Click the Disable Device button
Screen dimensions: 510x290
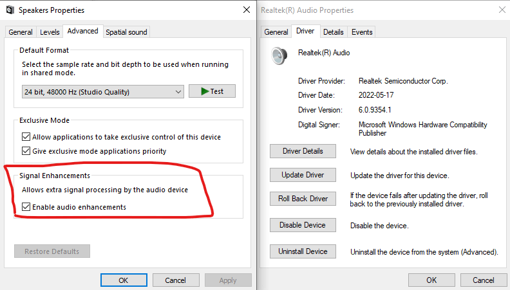(303, 225)
